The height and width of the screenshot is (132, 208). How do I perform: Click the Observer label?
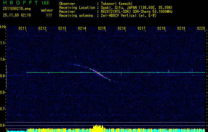(x=67, y=4)
